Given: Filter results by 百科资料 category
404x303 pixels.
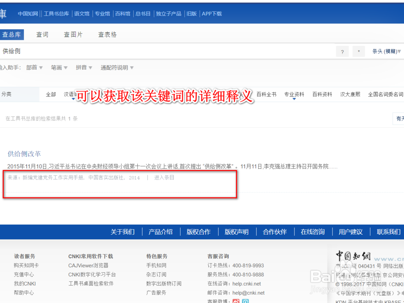Looking at the screenshot, I should click(x=322, y=95).
